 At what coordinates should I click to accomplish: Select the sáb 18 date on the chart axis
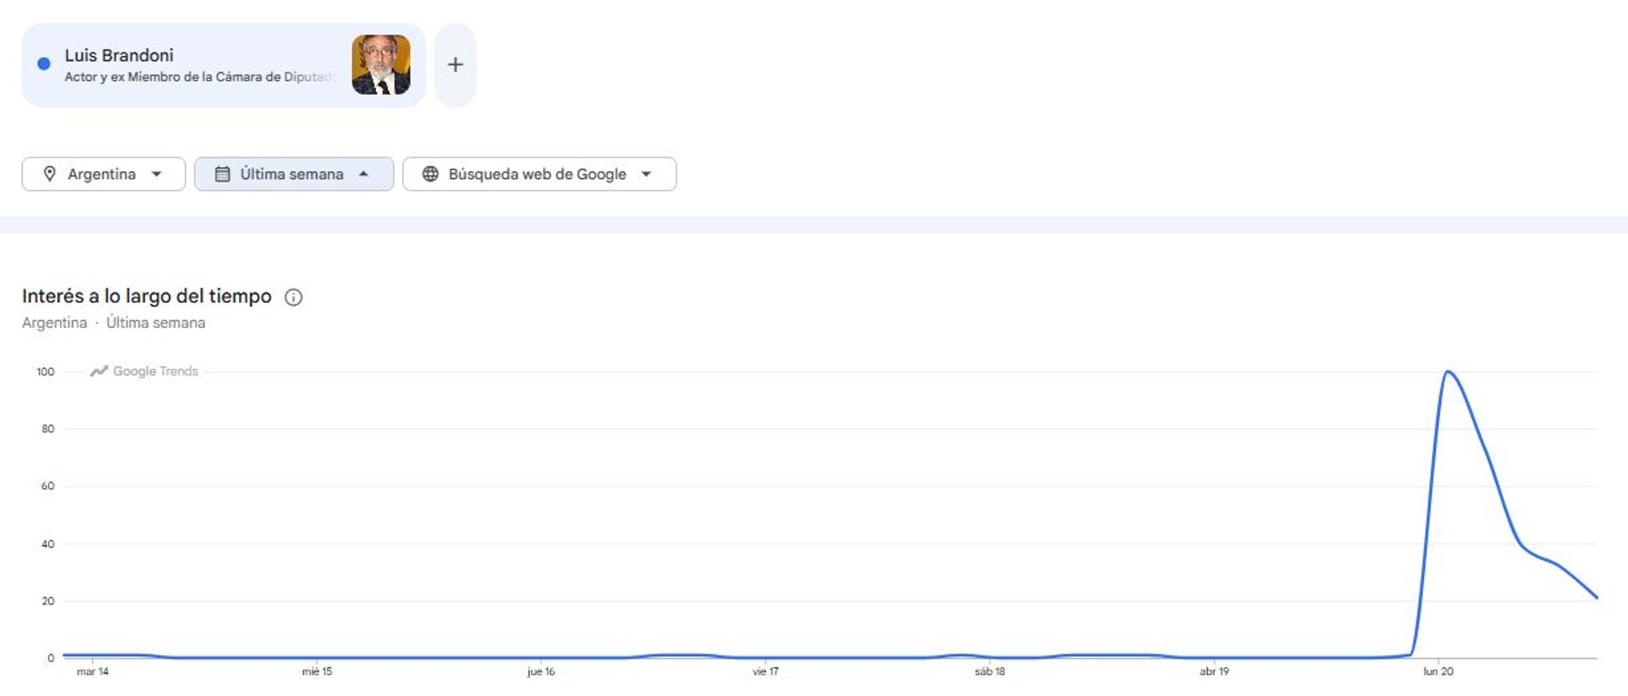click(990, 672)
